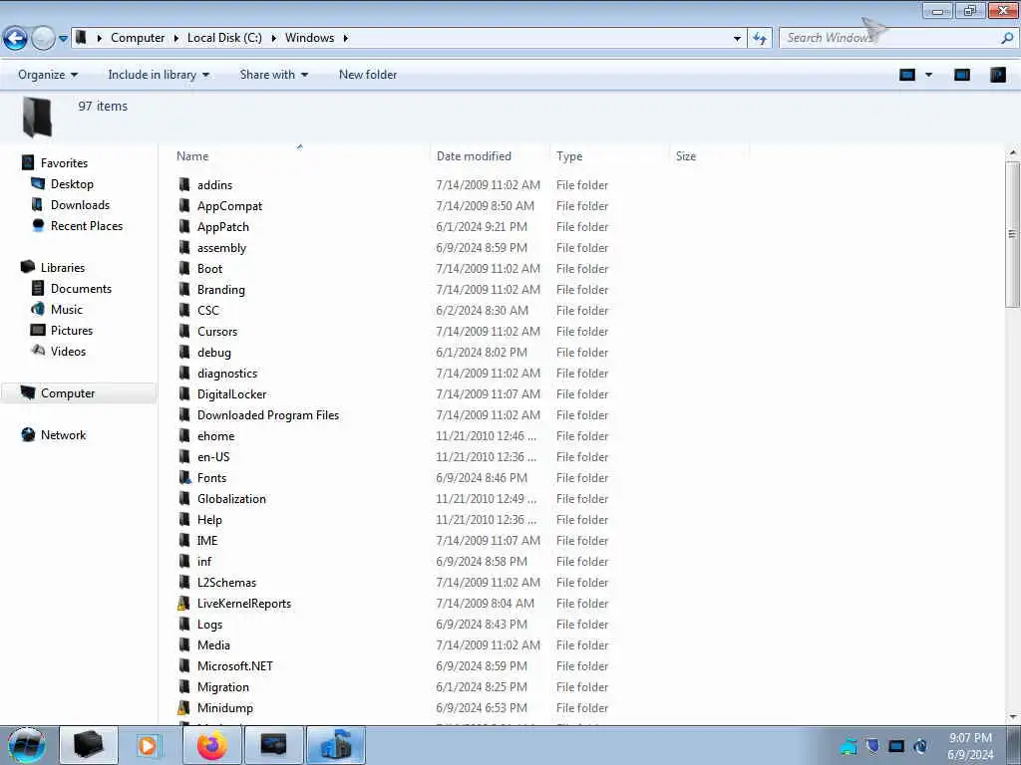The image size is (1021, 765).
Task: Select the AppCompat folder icon
Action: [184, 205]
